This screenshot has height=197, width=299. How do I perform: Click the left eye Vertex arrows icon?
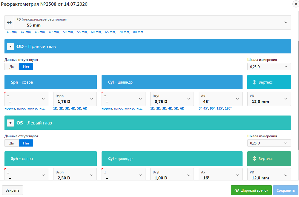pos(254,158)
